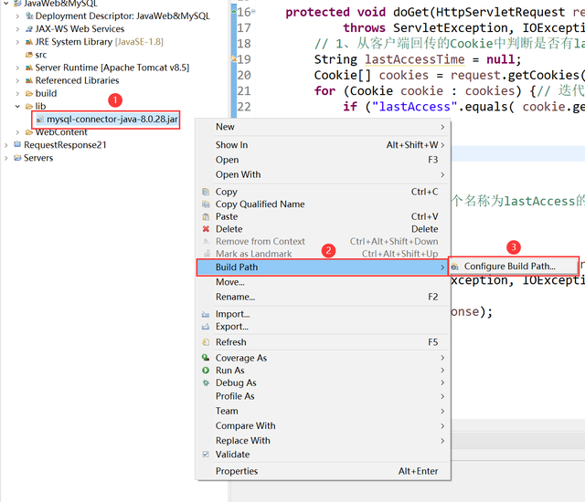Click the Server Runtime library icon

click(x=29, y=68)
